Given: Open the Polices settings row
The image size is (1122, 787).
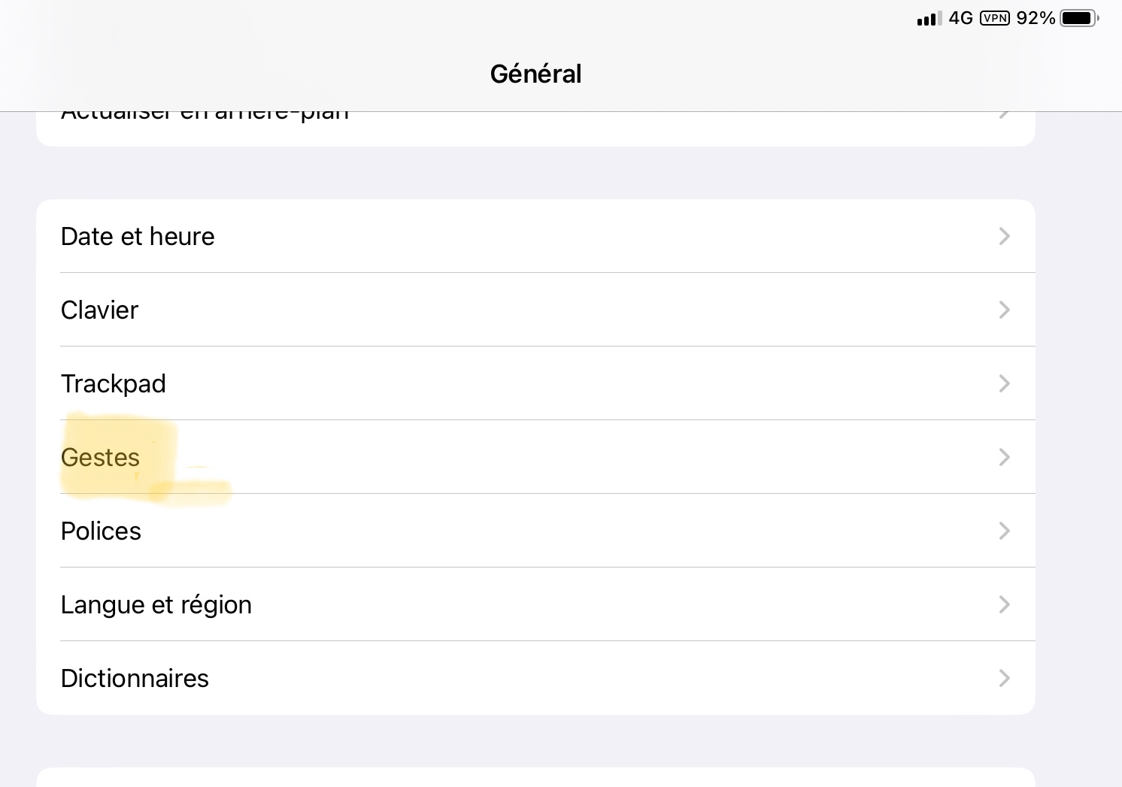Looking at the screenshot, I should click(102, 531).
